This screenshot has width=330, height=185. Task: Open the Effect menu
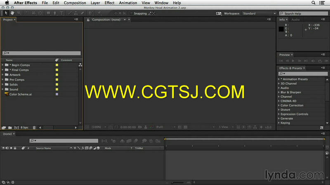point(109,3)
